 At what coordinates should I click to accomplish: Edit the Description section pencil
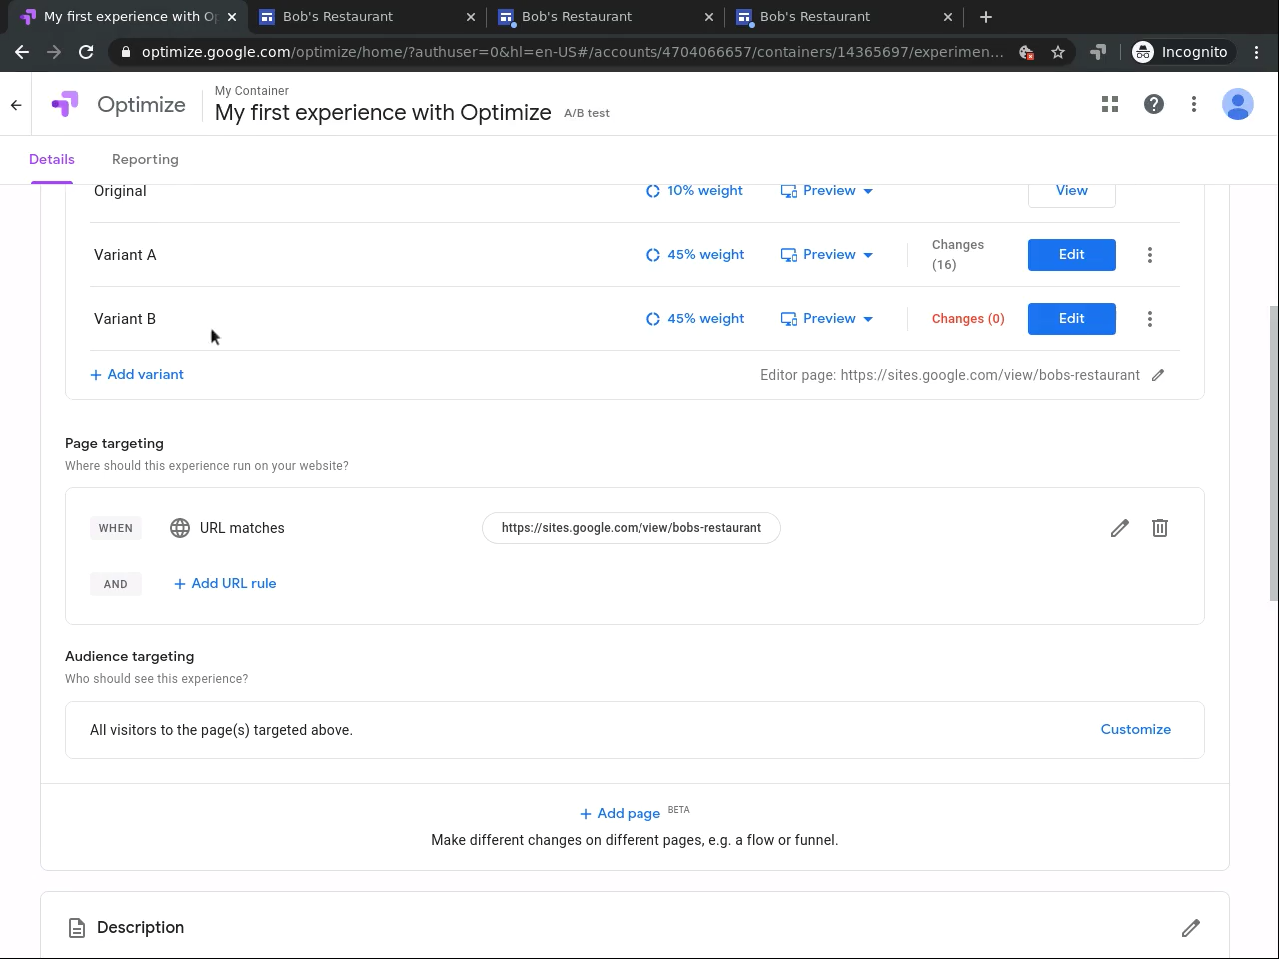[x=1191, y=928]
